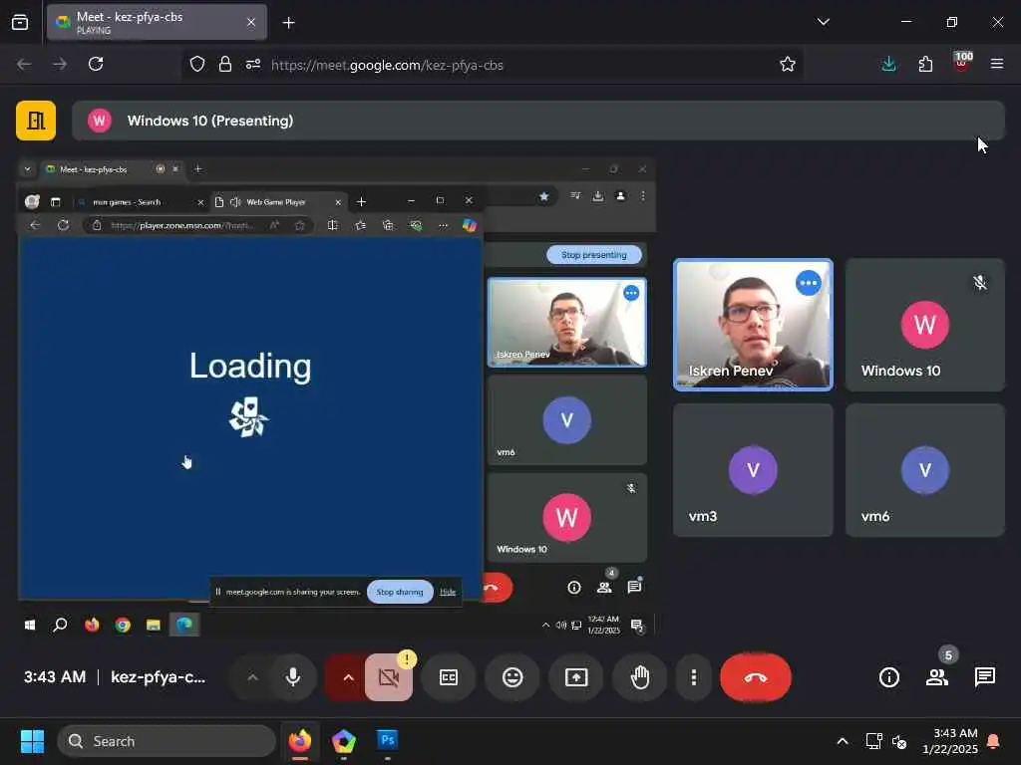Open the chat with everyone panel
Image resolution: width=1021 pixels, height=765 pixels.
coord(984,677)
